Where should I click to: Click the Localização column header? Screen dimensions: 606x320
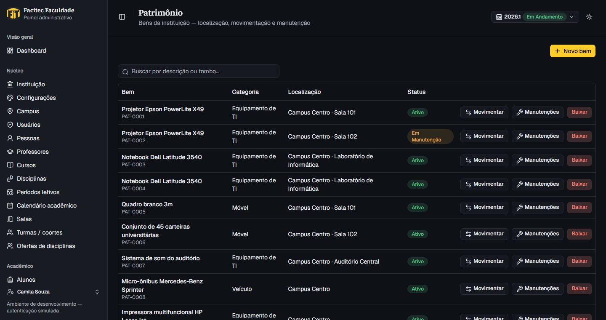[x=304, y=92]
